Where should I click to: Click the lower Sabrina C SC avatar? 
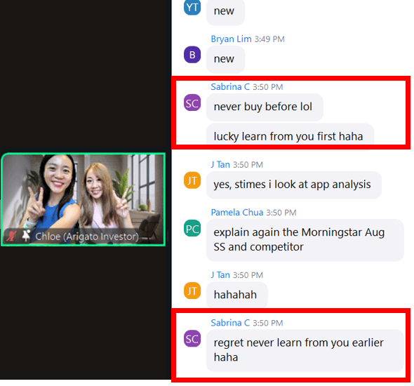[192, 338]
